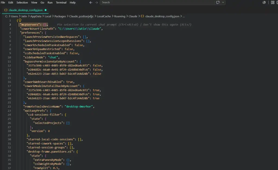Open the C: breadcrumb segment
Viewport: 278px width, 170px height.
[x=7, y=16]
